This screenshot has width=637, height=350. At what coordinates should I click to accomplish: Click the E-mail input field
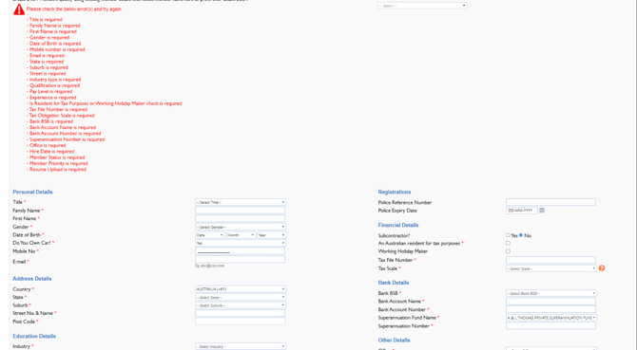coord(241,259)
